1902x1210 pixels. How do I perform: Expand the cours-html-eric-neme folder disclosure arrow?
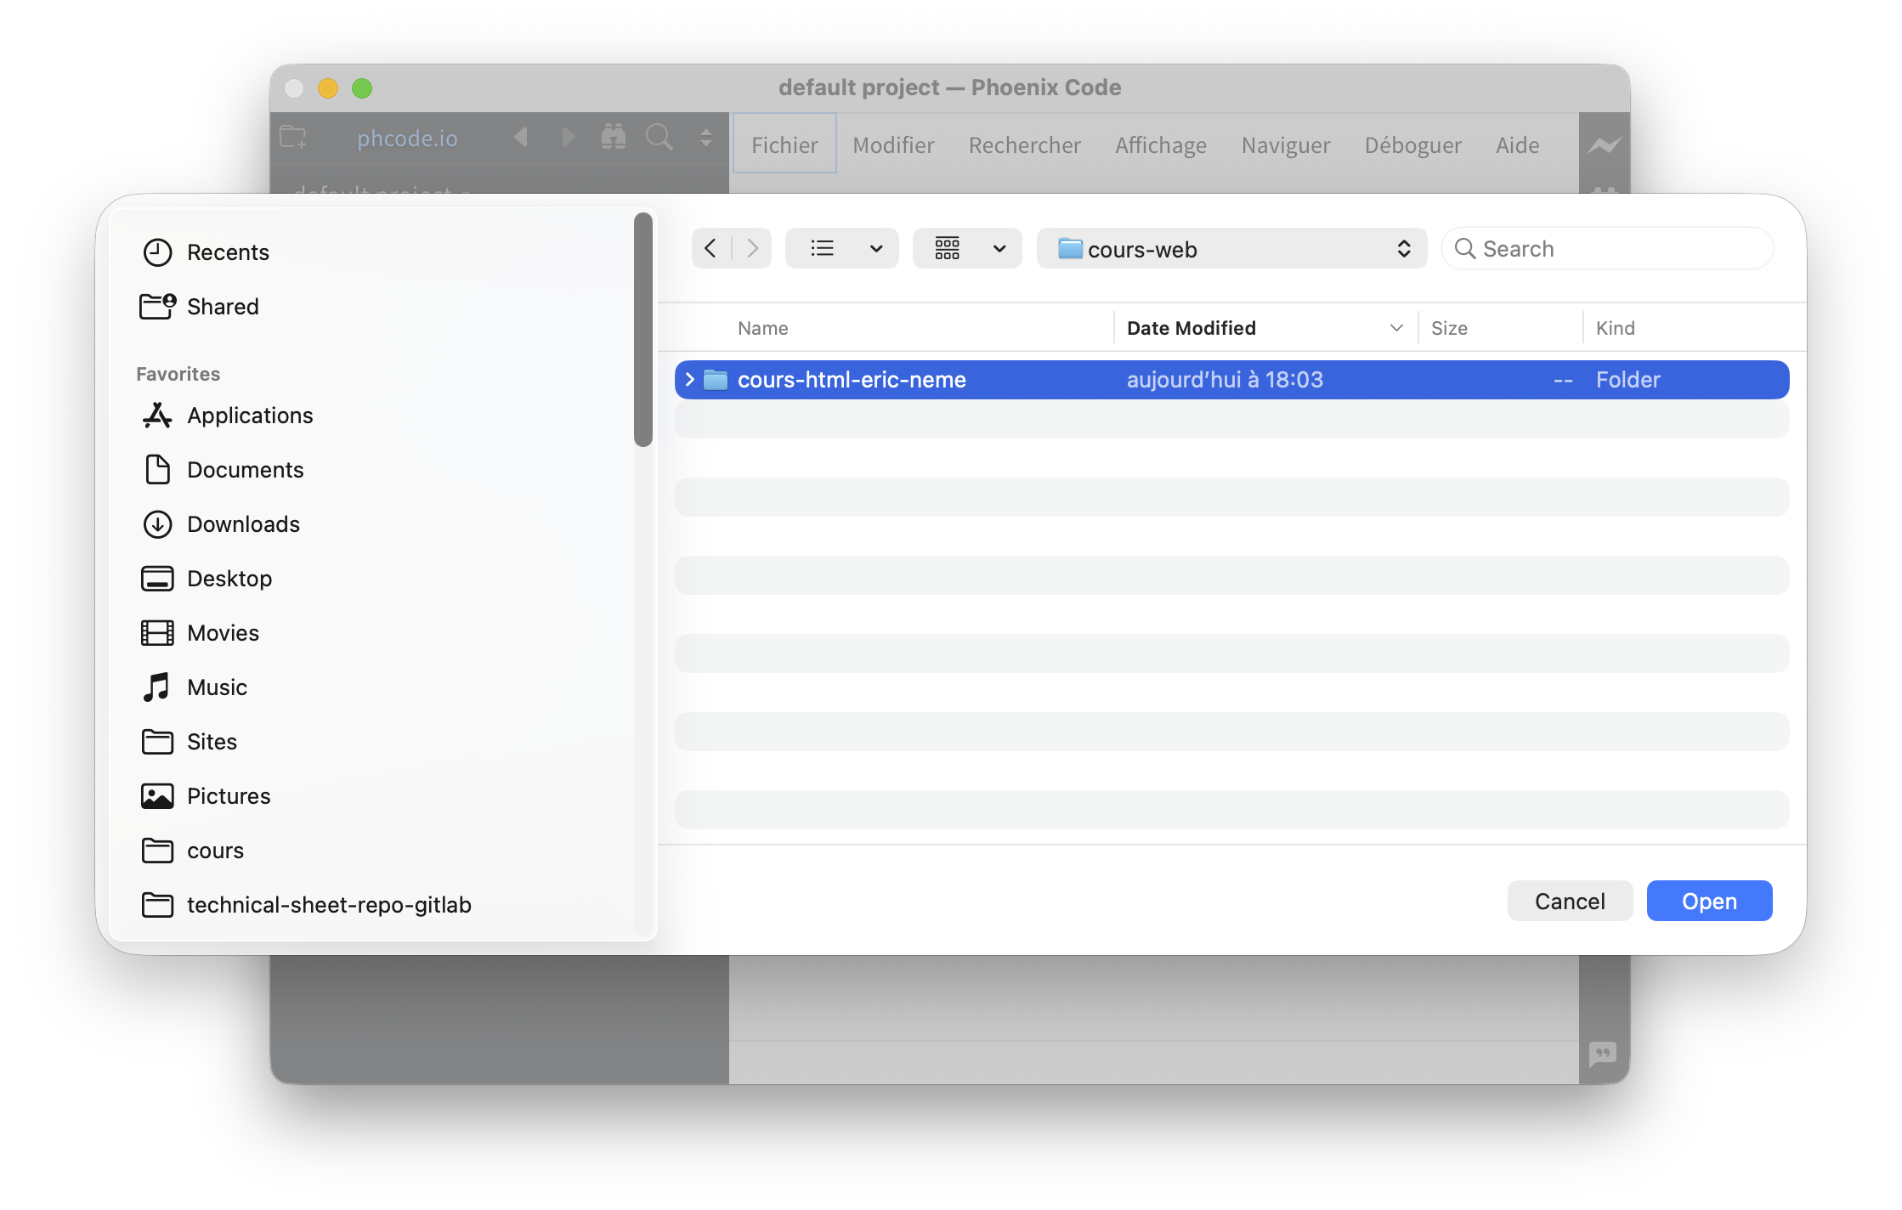click(690, 380)
